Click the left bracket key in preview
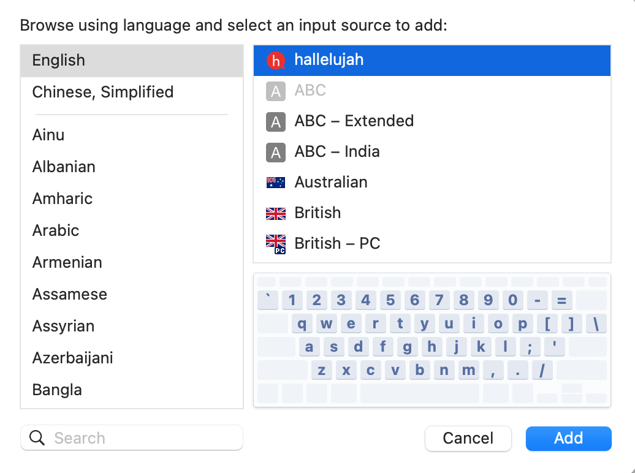635x473 pixels. 547,324
